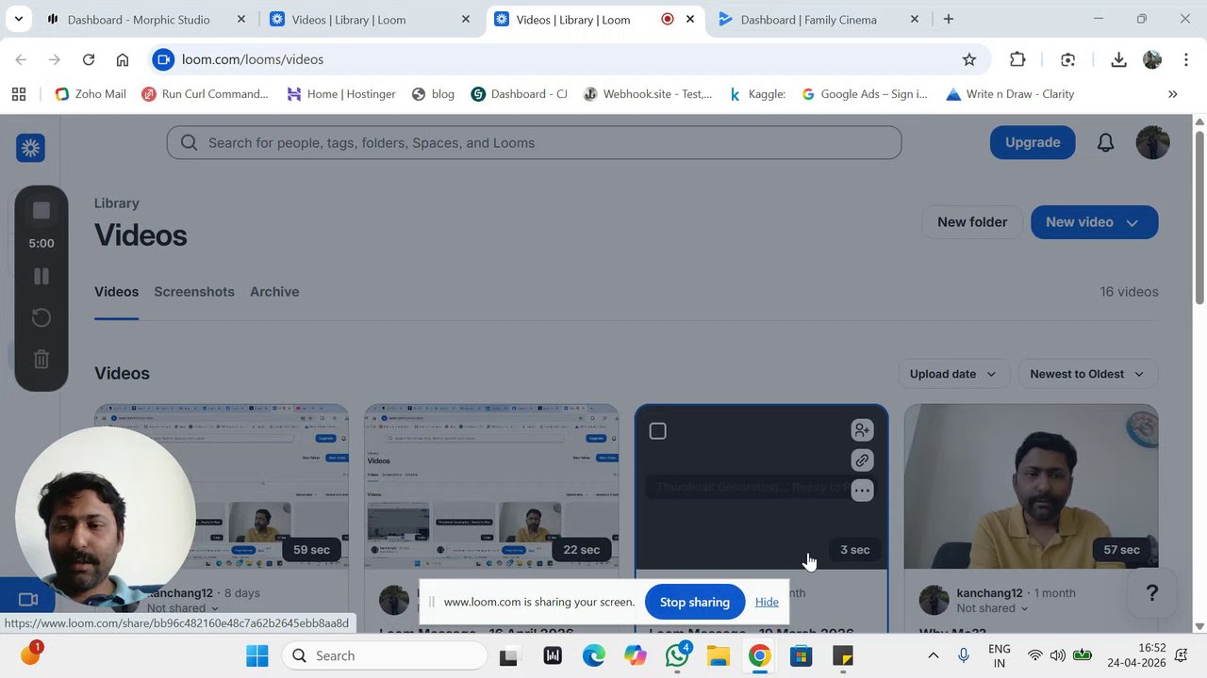Click the taskbar Search box

click(x=384, y=655)
